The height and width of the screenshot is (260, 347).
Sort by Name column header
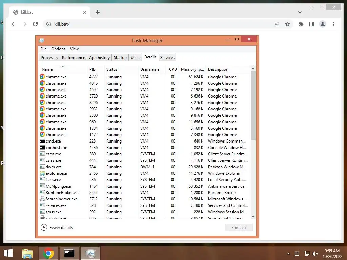tap(63, 69)
